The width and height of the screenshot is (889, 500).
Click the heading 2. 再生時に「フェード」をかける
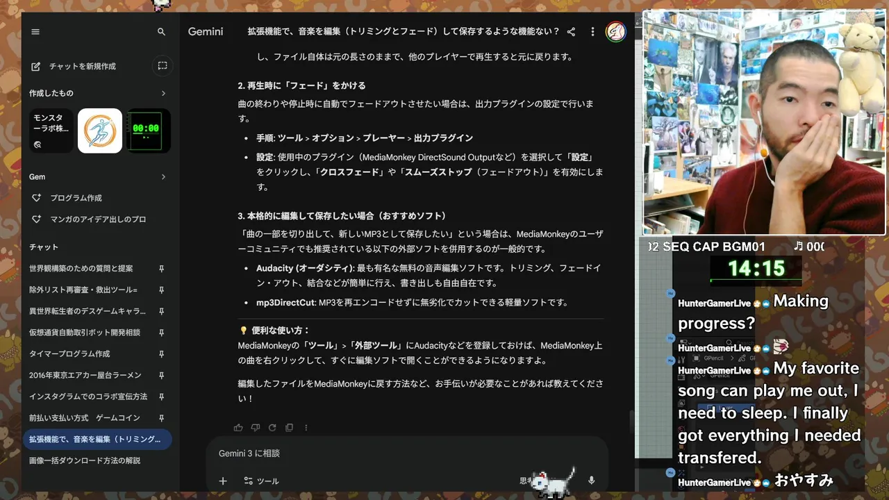pos(302,86)
